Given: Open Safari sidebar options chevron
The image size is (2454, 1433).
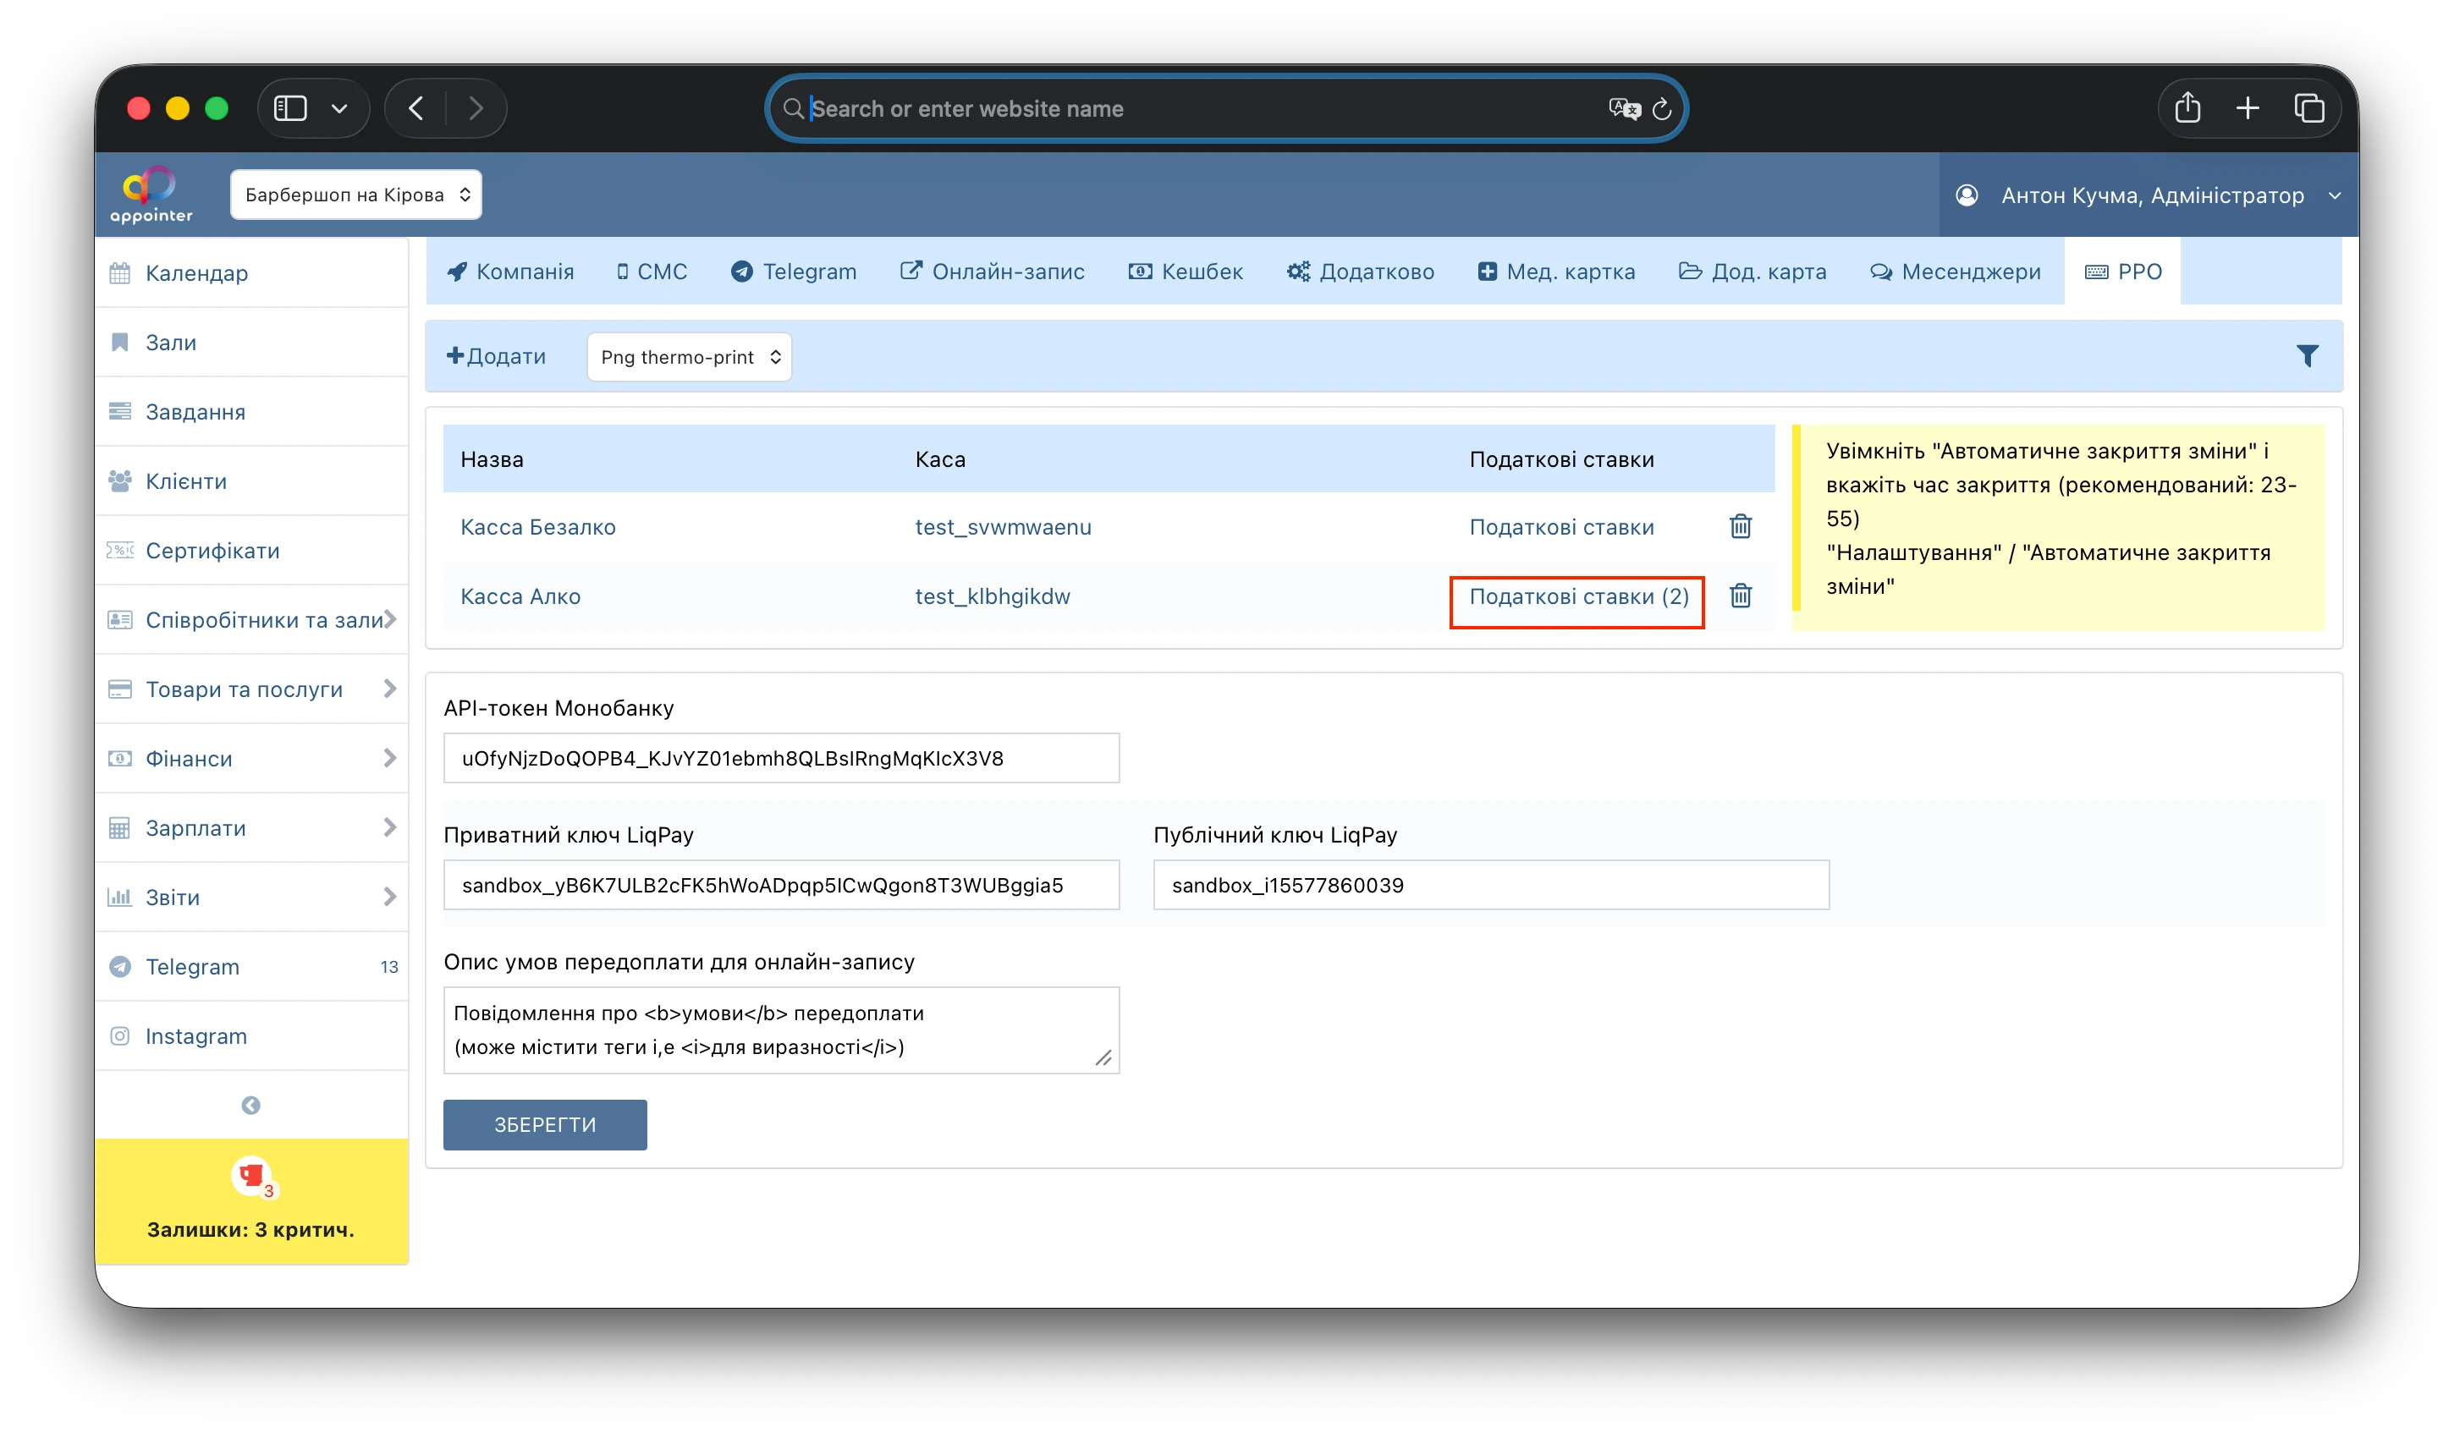Looking at the screenshot, I should pyautogui.click(x=338, y=108).
